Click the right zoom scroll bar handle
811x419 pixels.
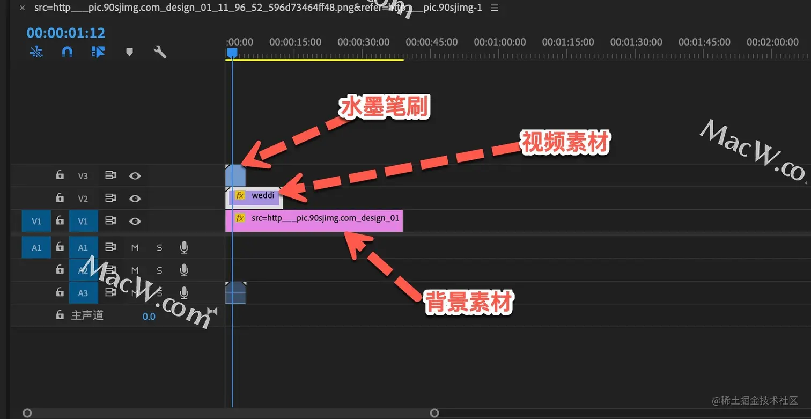(x=434, y=413)
